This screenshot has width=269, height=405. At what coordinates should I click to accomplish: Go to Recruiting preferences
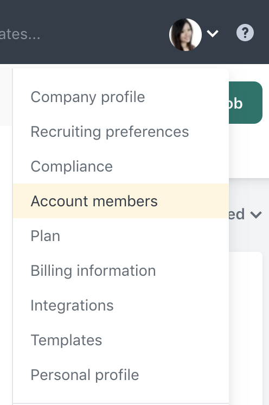[x=110, y=132]
